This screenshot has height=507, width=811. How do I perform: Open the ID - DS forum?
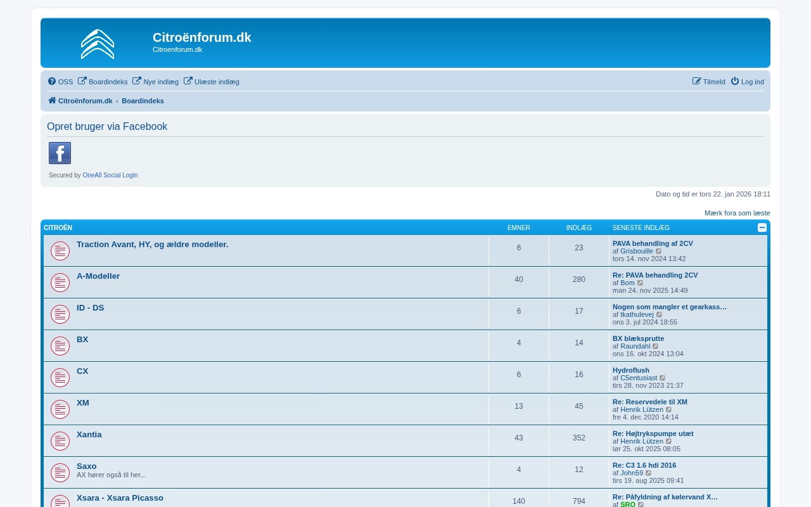[90, 308]
